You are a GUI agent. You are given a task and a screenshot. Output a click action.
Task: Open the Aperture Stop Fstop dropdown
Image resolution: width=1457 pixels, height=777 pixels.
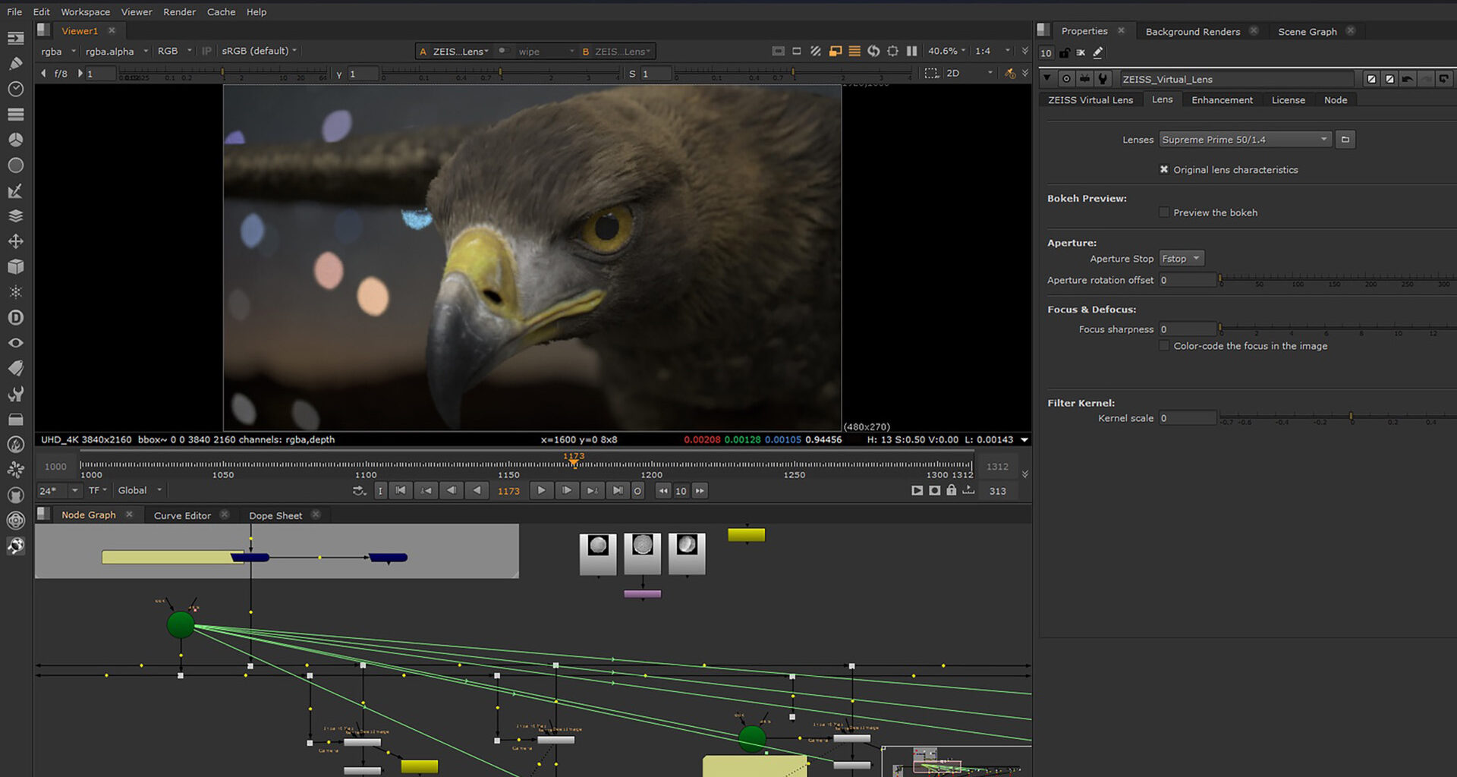[x=1181, y=259]
